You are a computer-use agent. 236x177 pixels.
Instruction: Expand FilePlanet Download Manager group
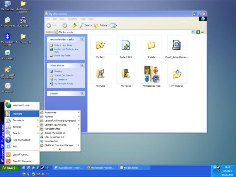(60, 145)
